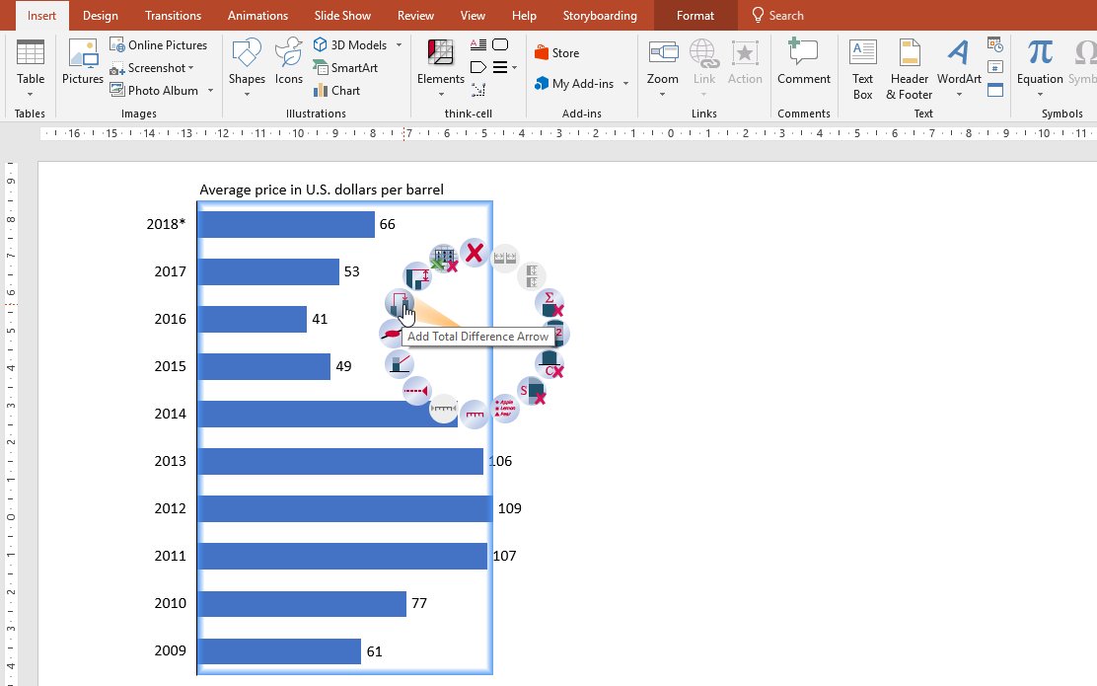
Task: Click the Add Total Difference Arrow icon
Action: point(400,303)
